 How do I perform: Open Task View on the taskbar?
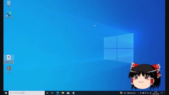point(52,93)
